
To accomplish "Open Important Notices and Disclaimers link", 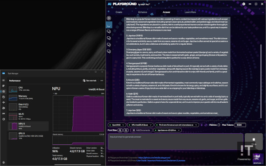I will pos(162,161).
